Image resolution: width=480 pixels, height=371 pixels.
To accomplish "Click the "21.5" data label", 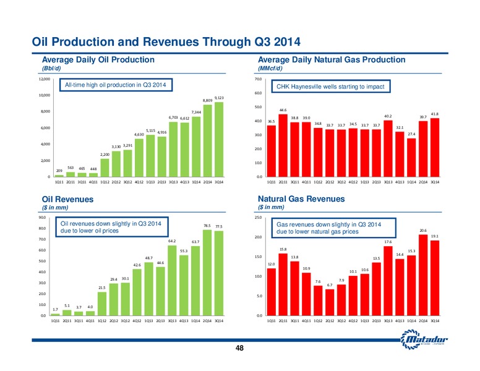I will (x=102, y=288).
